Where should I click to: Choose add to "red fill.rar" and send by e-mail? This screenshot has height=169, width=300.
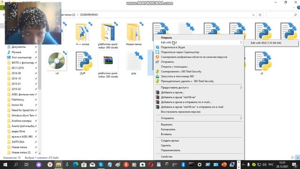tap(192, 107)
